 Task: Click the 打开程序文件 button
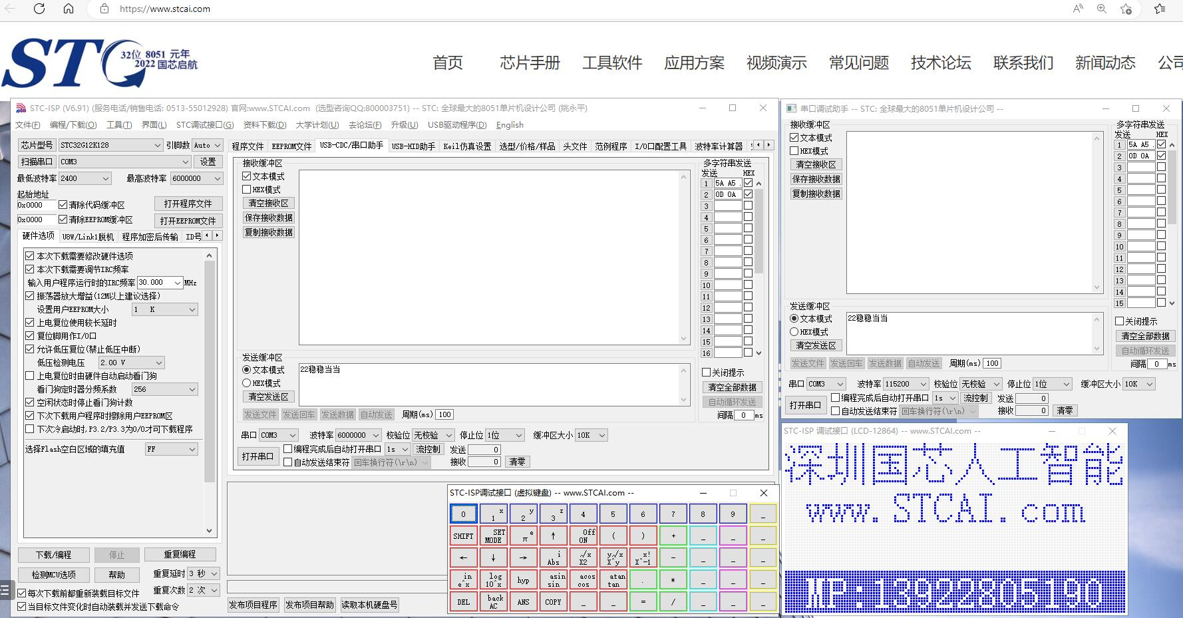[188, 204]
